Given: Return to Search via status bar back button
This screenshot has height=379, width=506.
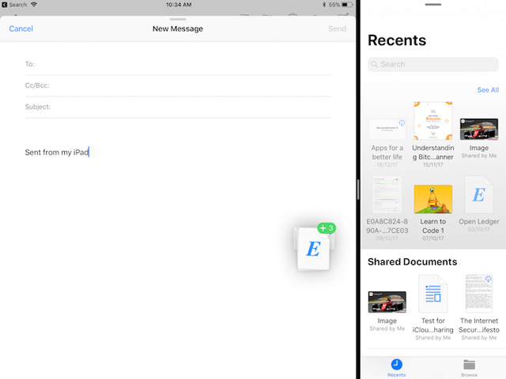Looking at the screenshot, I should coord(14,5).
